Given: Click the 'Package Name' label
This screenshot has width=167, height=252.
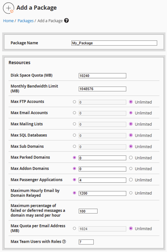Looking at the screenshot, I should (x=24, y=43).
